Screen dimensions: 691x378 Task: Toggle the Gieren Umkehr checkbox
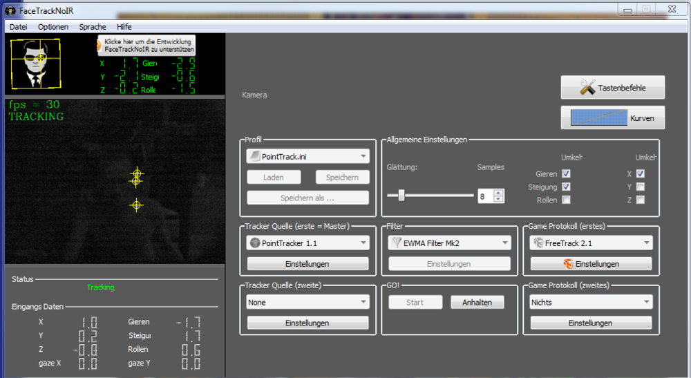point(567,173)
